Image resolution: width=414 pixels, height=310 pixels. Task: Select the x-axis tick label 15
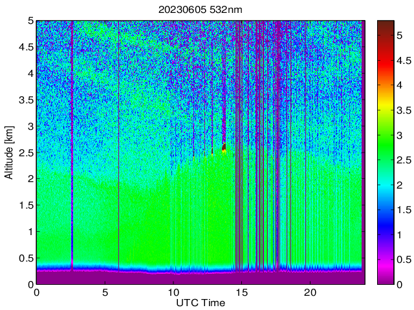[x=242, y=293]
